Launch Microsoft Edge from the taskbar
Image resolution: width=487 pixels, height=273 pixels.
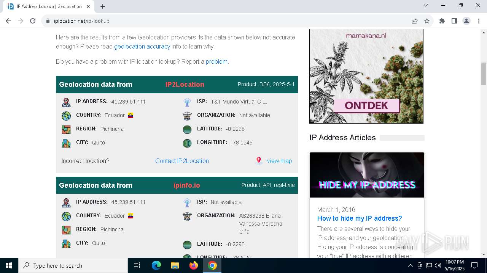156,265
